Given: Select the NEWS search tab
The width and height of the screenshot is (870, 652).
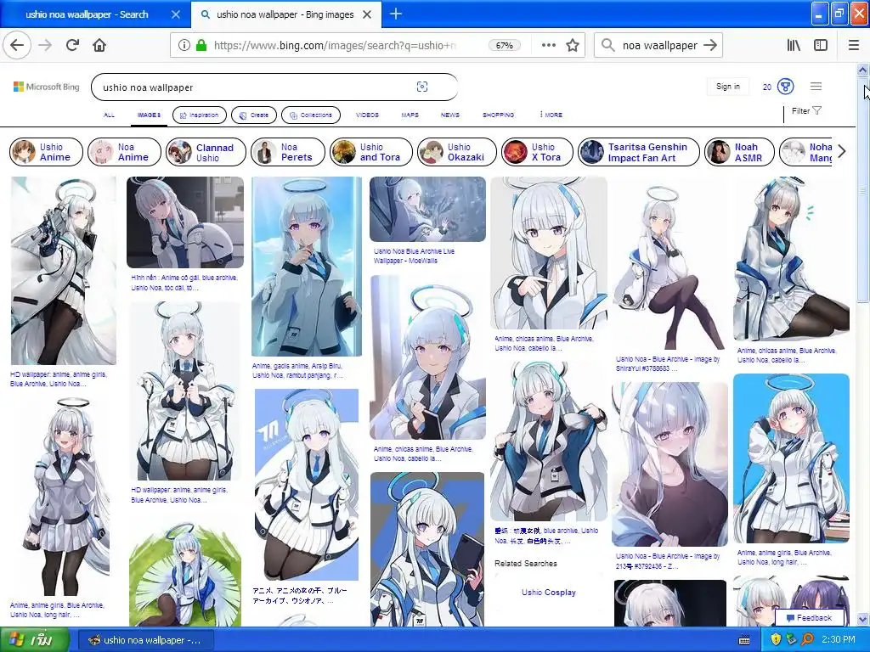Looking at the screenshot, I should 450,115.
